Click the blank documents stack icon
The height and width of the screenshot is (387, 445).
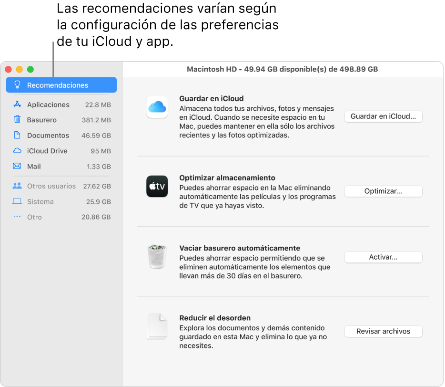click(x=157, y=326)
